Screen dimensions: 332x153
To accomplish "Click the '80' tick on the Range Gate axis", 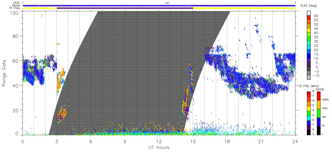I will 15,36.
